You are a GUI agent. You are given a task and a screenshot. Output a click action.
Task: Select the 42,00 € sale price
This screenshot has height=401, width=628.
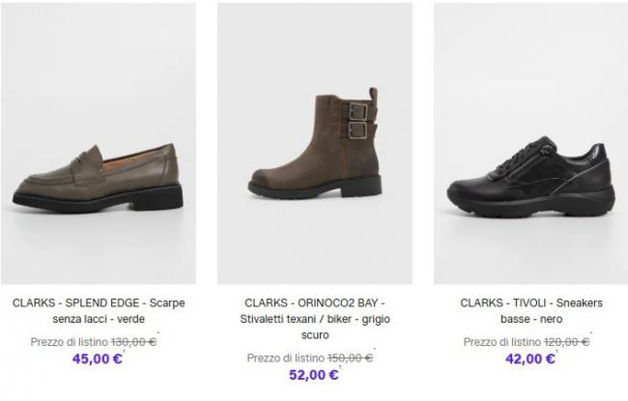coord(528,359)
